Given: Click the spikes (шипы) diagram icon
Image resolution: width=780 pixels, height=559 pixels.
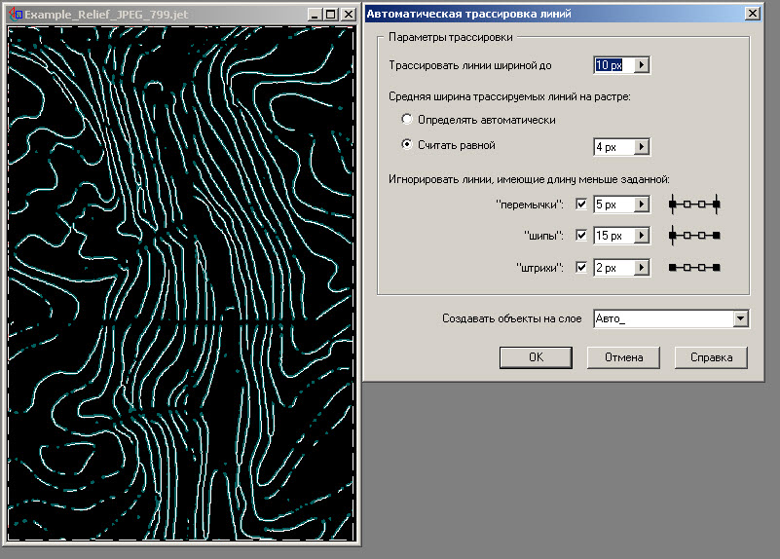Looking at the screenshot, I should coord(694,236).
